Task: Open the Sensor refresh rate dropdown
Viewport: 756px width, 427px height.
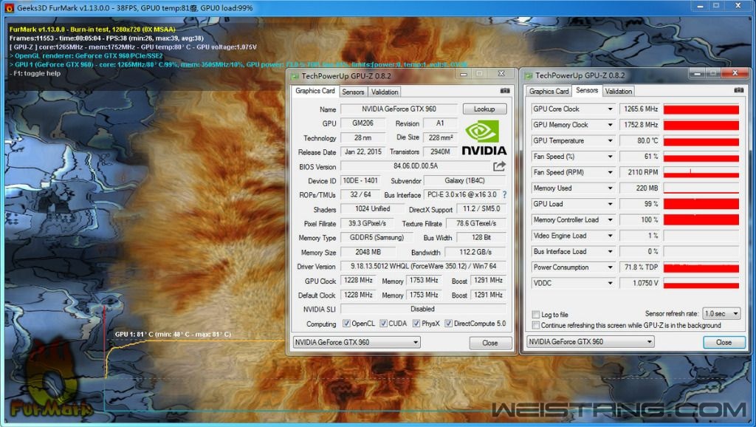Action: pos(721,314)
